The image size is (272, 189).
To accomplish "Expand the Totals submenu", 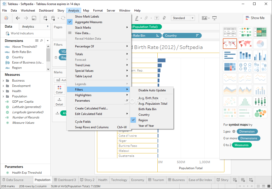I will pos(99,54).
